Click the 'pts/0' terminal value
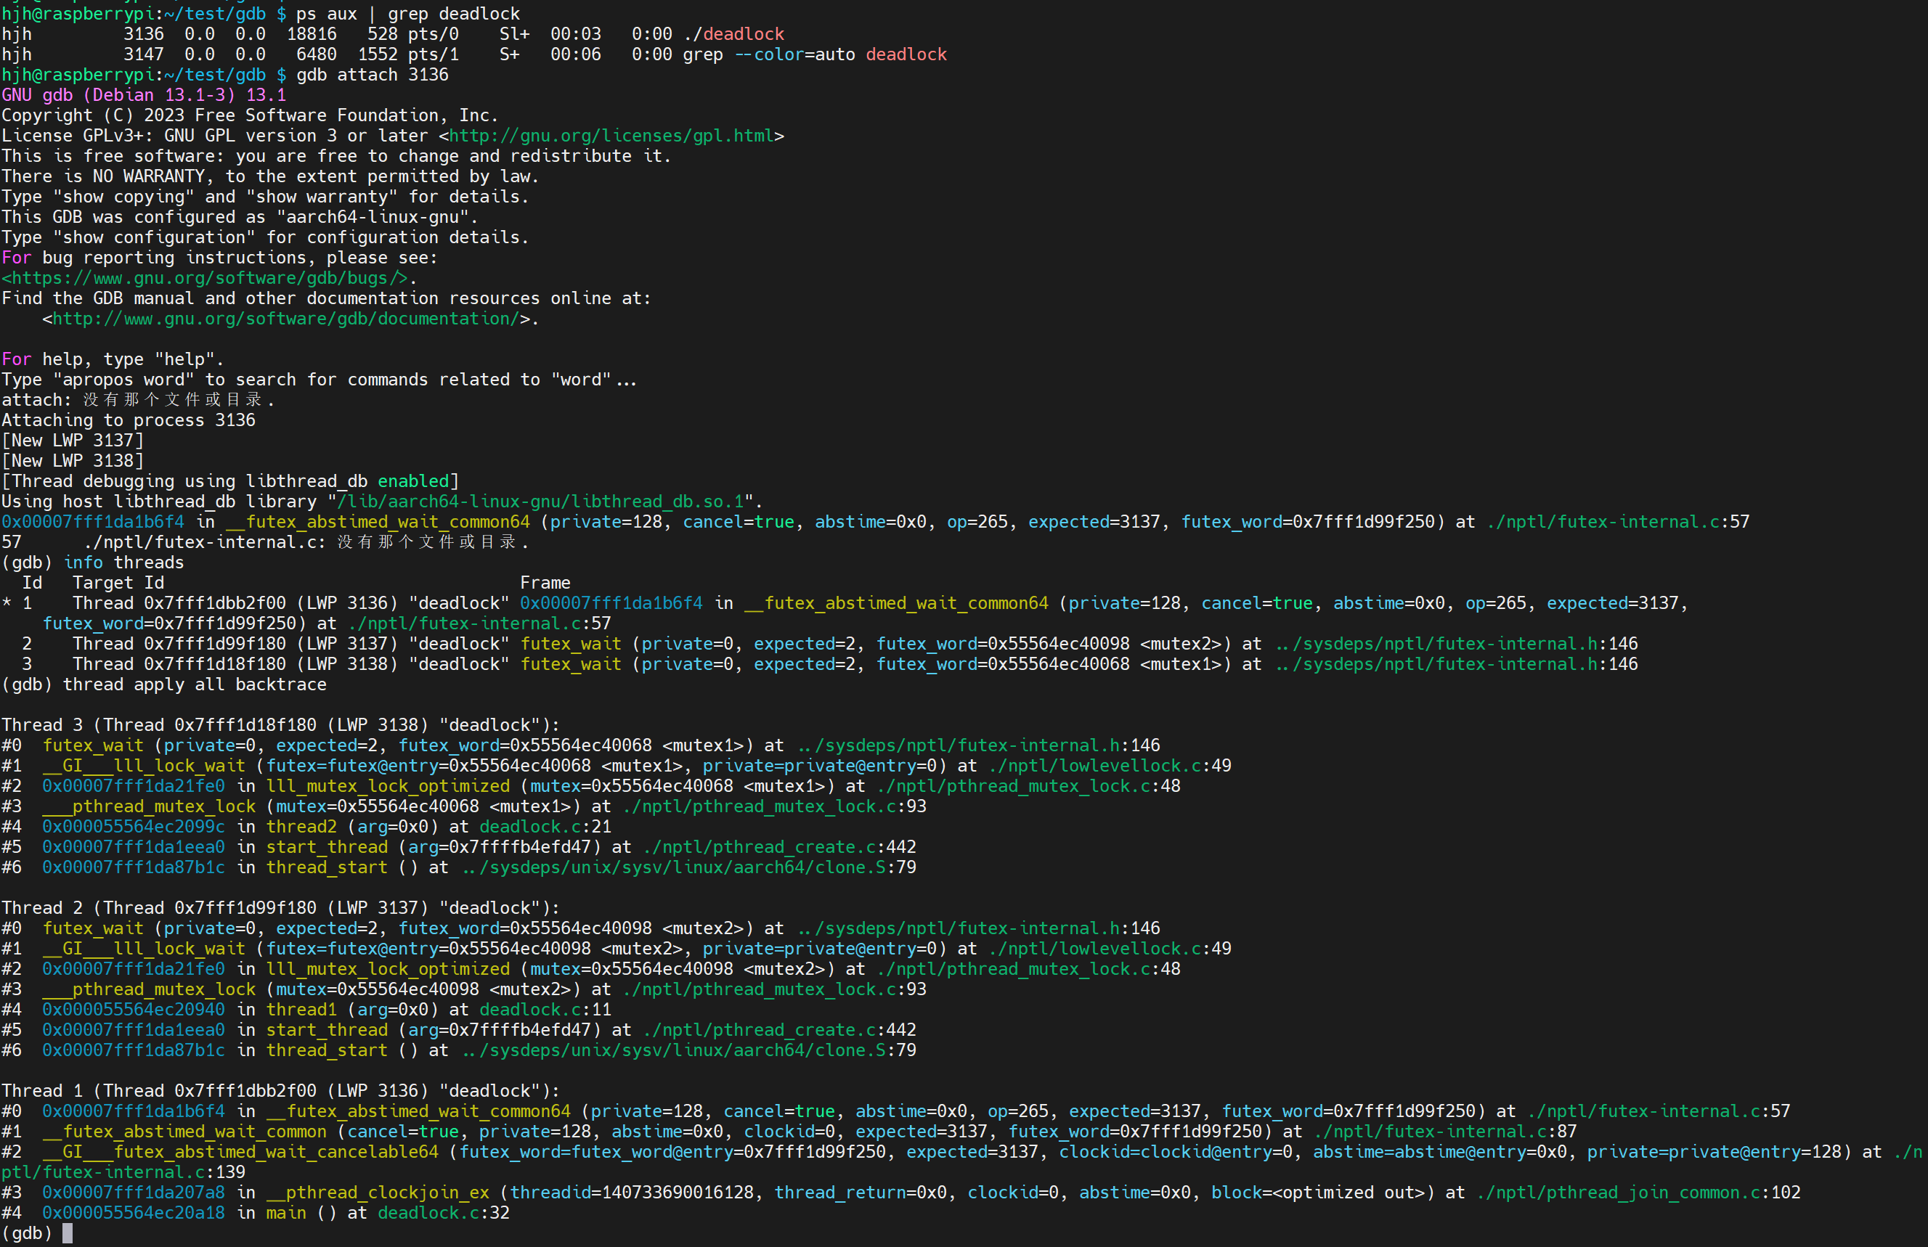1928x1247 pixels. 434,34
